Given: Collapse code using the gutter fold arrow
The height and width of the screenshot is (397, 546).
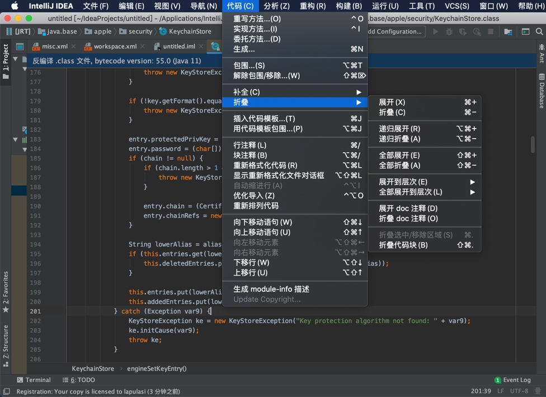Looking at the screenshot, I should [x=15, y=139].
